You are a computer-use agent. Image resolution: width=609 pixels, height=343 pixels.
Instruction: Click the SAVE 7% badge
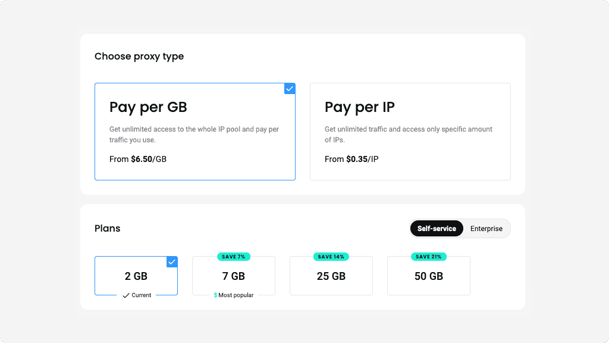pyautogui.click(x=234, y=257)
